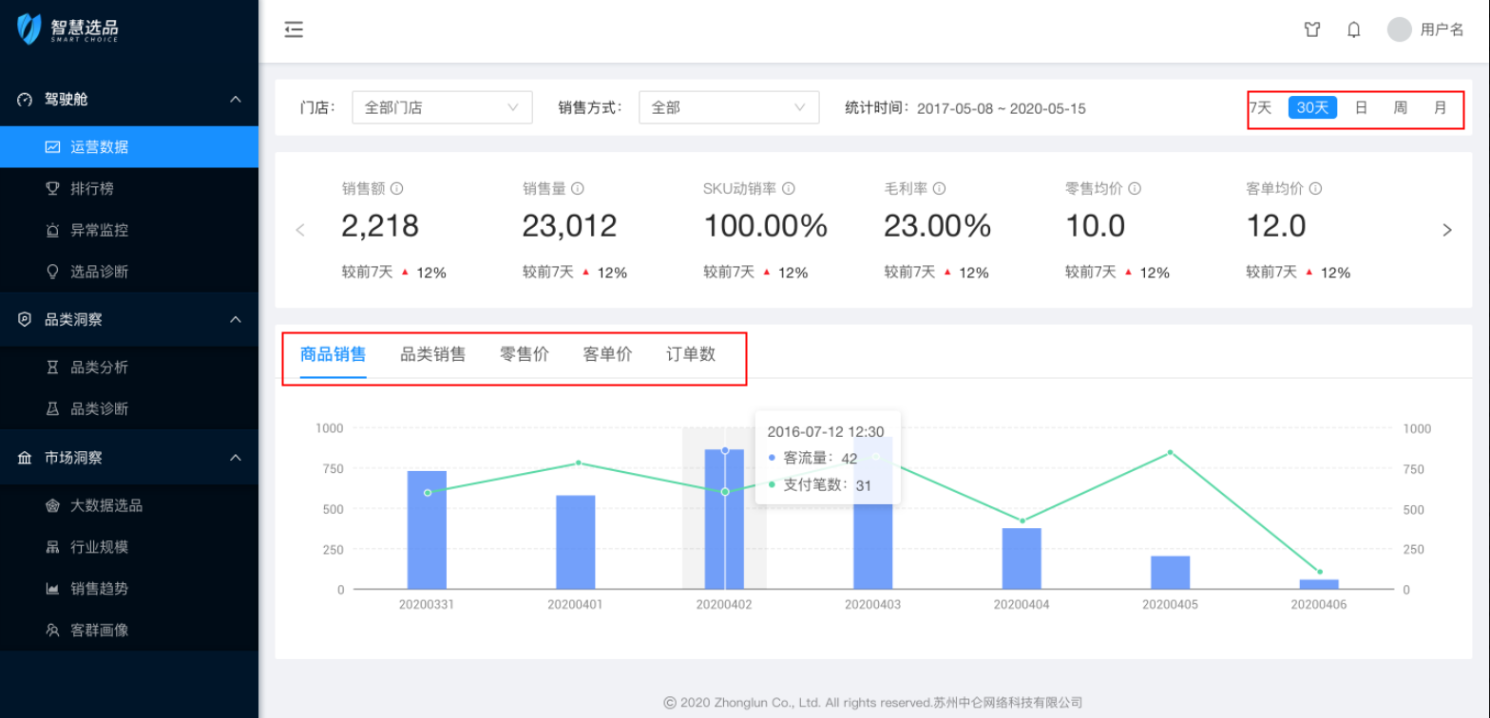
Task: Click the right arrow of metrics carousel
Action: pos(1447,230)
